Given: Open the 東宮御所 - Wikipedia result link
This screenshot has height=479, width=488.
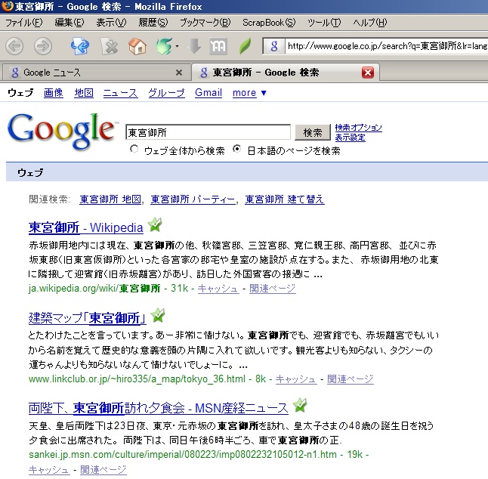Looking at the screenshot, I should point(85,227).
